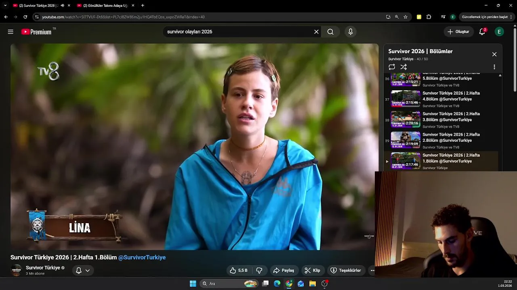Open the tab search dropdown arrow

pyautogui.click(x=5, y=6)
